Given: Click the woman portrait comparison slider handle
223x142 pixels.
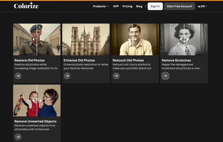Looking at the screenshot, I should 184,39.
